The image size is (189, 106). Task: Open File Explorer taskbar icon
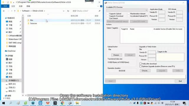click(77, 103)
